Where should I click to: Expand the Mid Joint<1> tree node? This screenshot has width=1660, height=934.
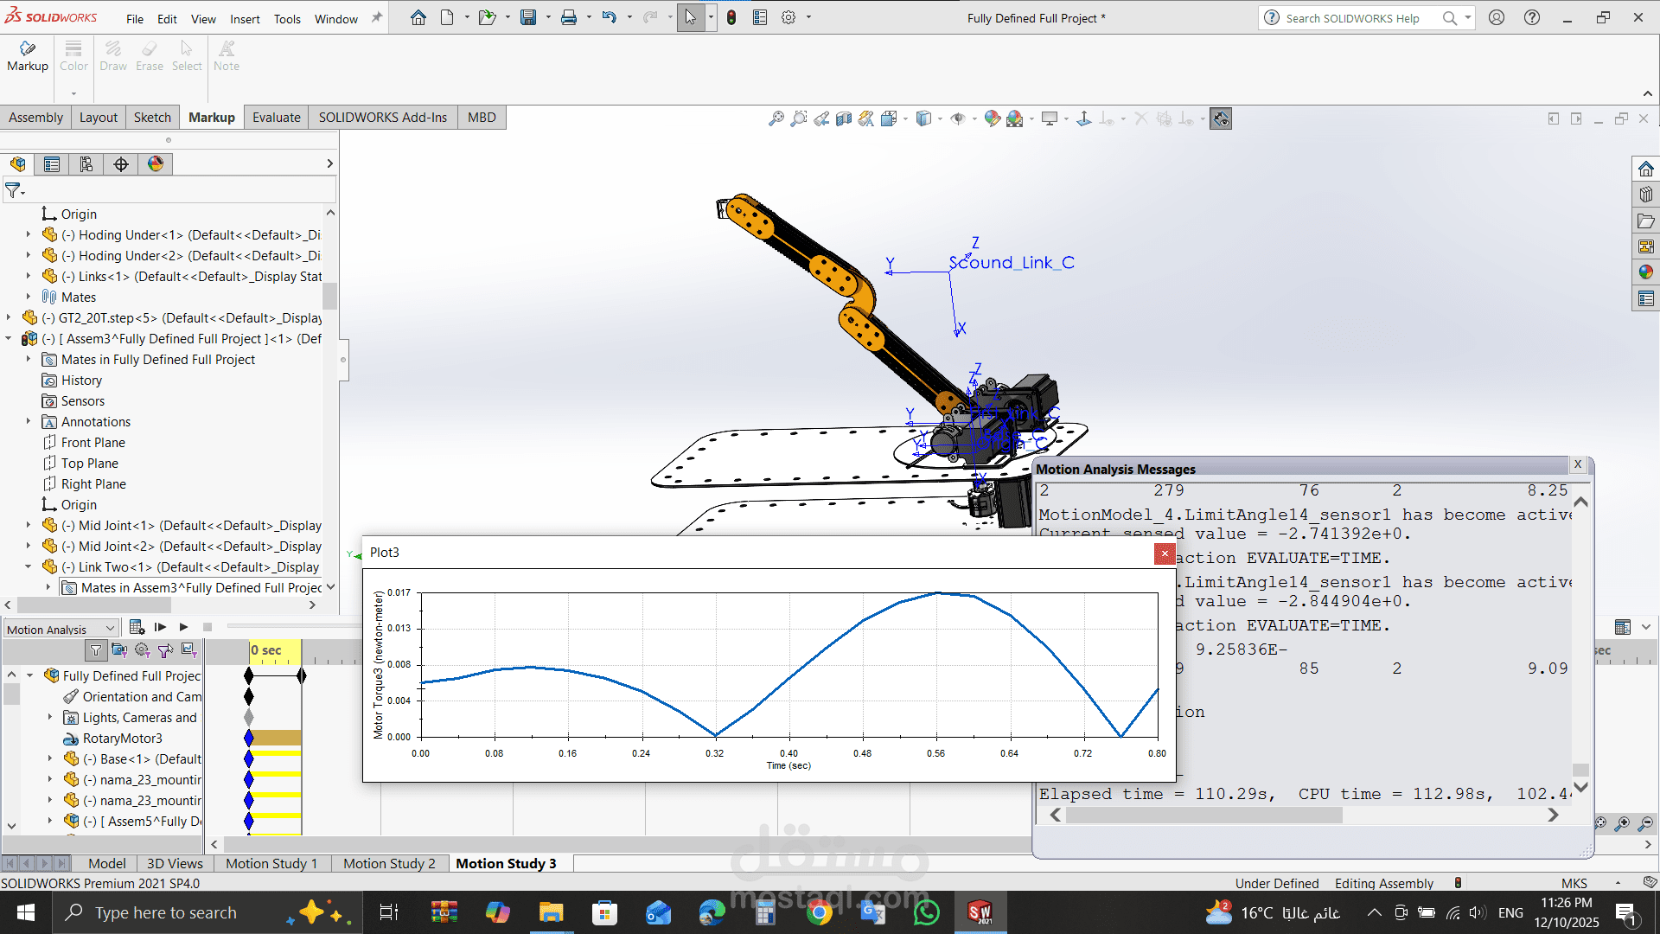pyautogui.click(x=29, y=525)
